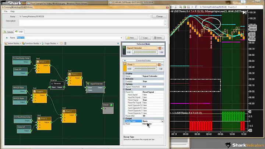Open the Pivot 1+3 dropdown in chart toolbar
The height and width of the screenshot is (149, 265).
pyautogui.click(x=246, y=7)
